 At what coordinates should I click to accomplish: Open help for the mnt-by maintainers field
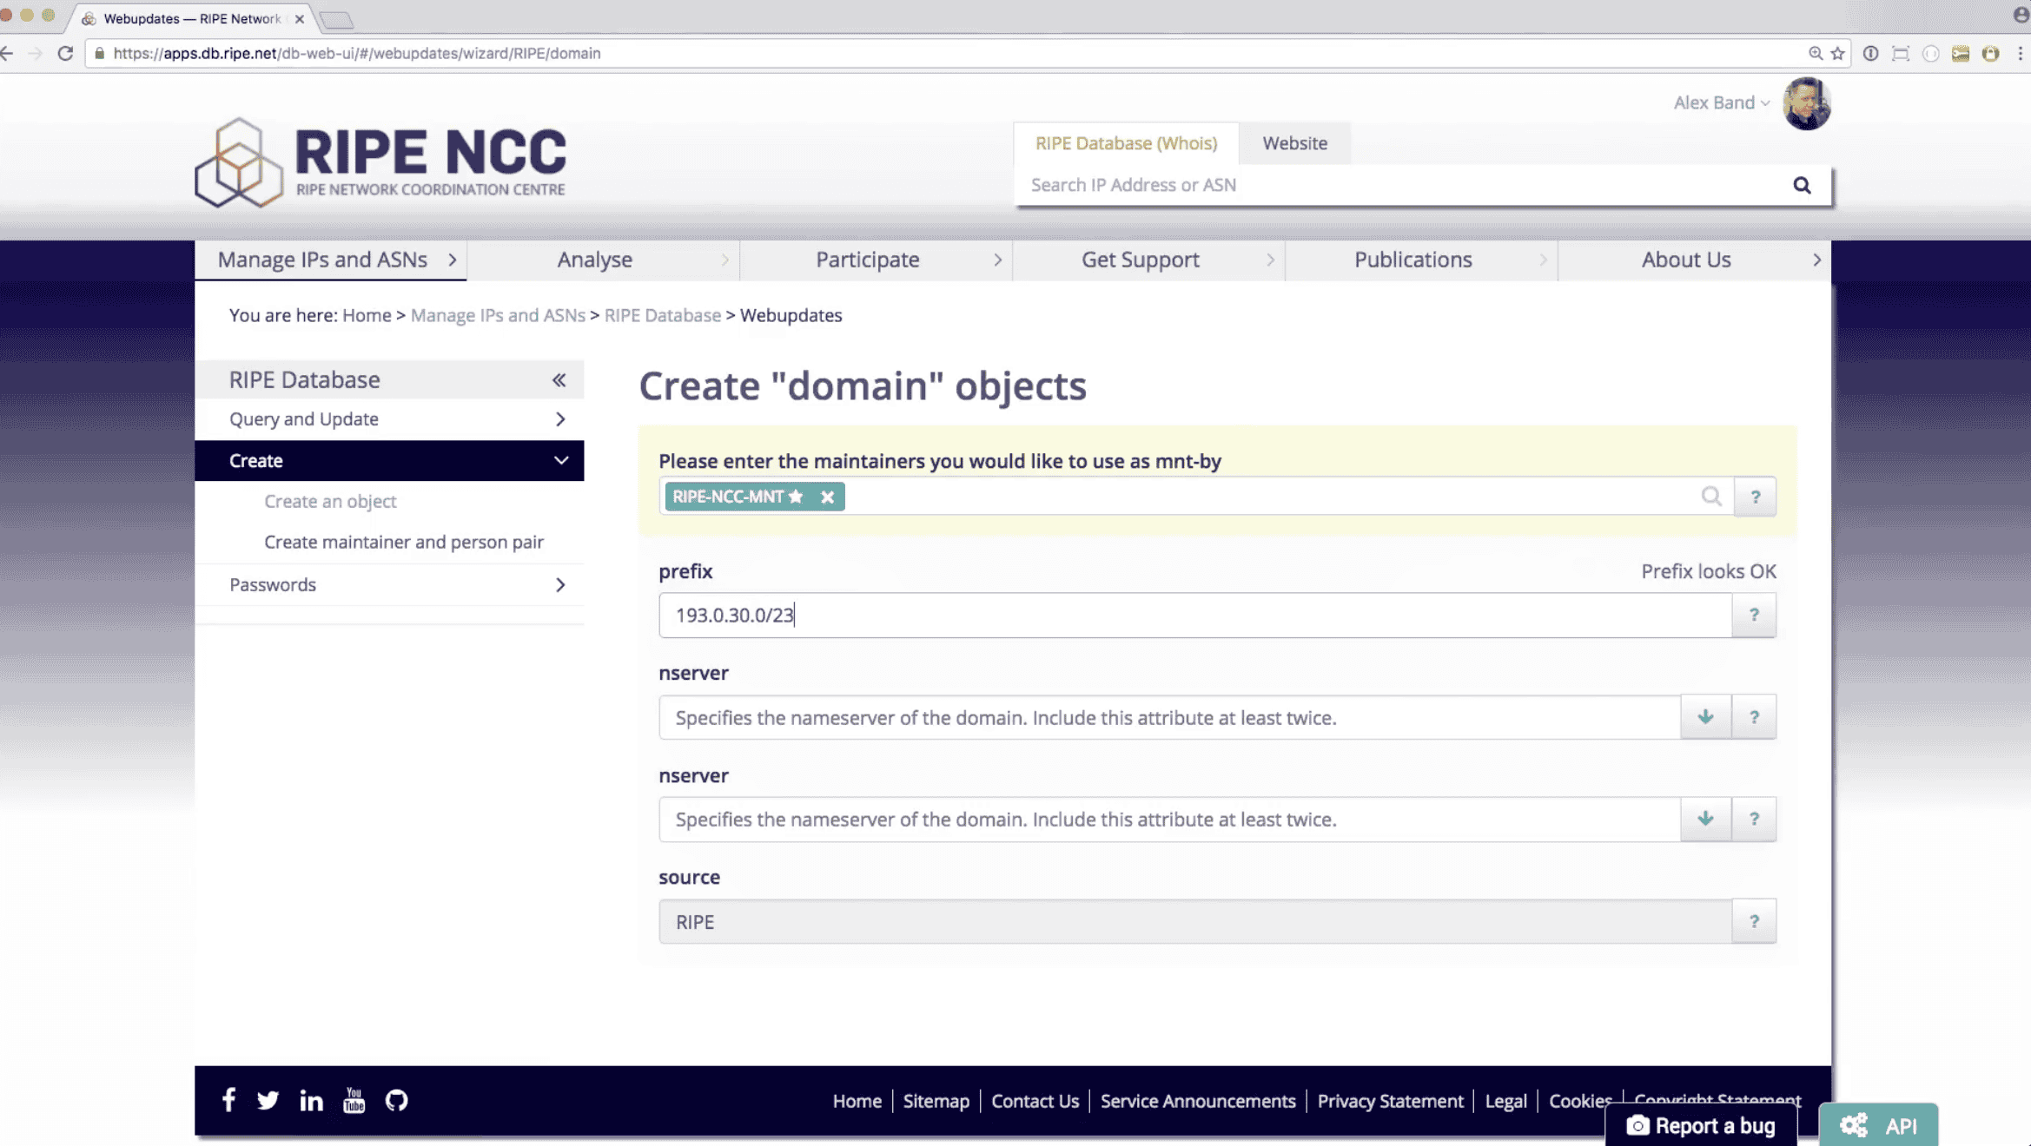(x=1756, y=497)
